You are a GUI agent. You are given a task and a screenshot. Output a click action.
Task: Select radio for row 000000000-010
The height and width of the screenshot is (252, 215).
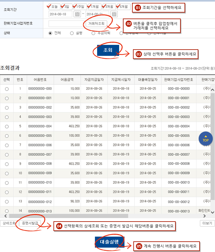click(x=7, y=183)
